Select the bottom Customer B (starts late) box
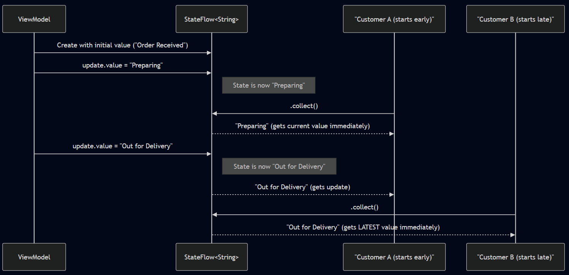Screen dimensions: 569x275 click(515, 257)
